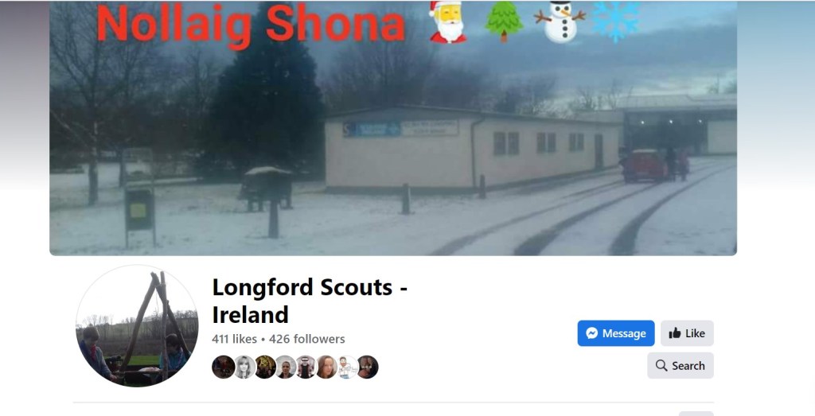
Task: Click the Messenger icon on Message button
Action: (591, 333)
